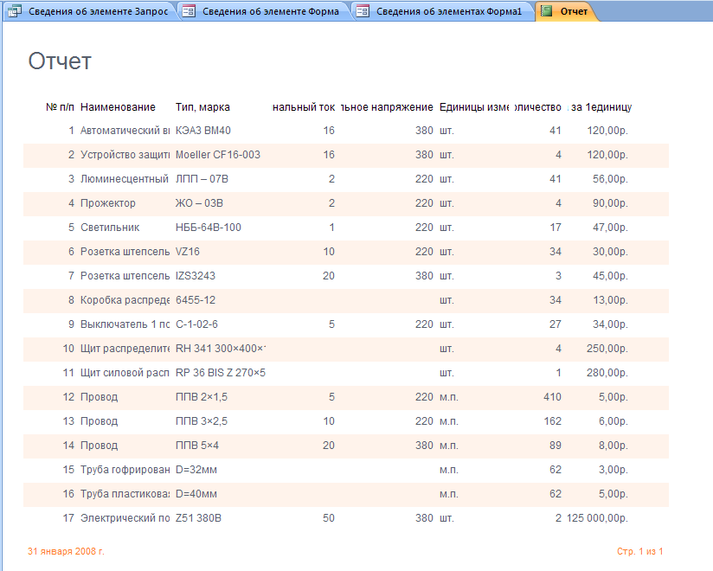Click the Труба гофрирован name cell
Image resolution: width=713 pixels, height=571 pixels.
(125, 470)
